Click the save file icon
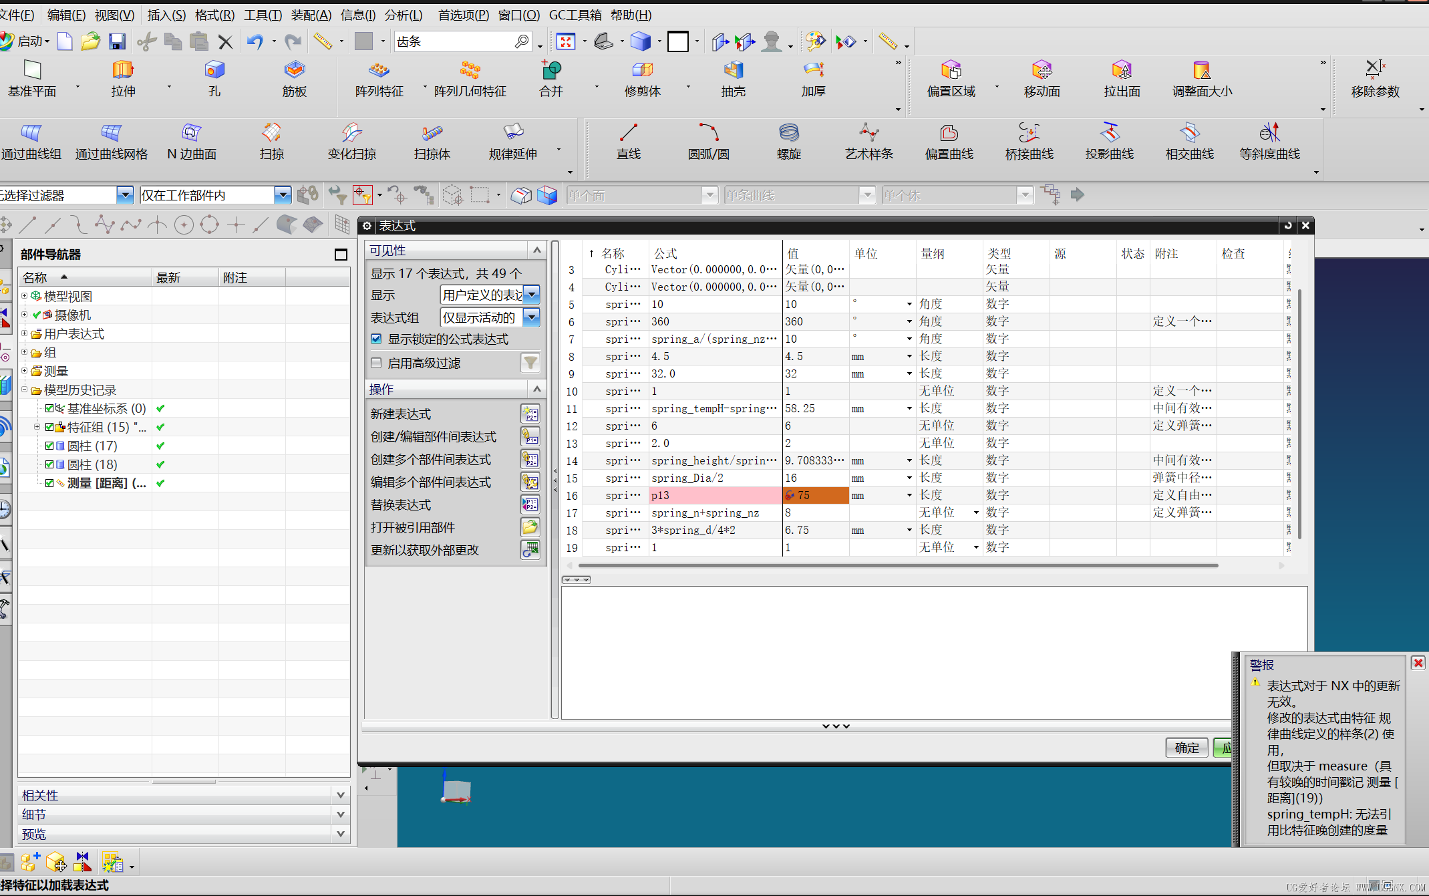The width and height of the screenshot is (1429, 896). 118,41
